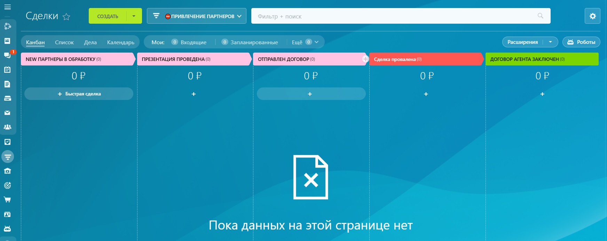Open ПРИВЛЕЧЕНИЕ ПАРТНЕРОВ funnel selector

click(197, 16)
